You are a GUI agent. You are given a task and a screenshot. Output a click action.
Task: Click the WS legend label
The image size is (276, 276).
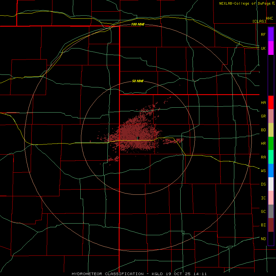click(x=263, y=171)
